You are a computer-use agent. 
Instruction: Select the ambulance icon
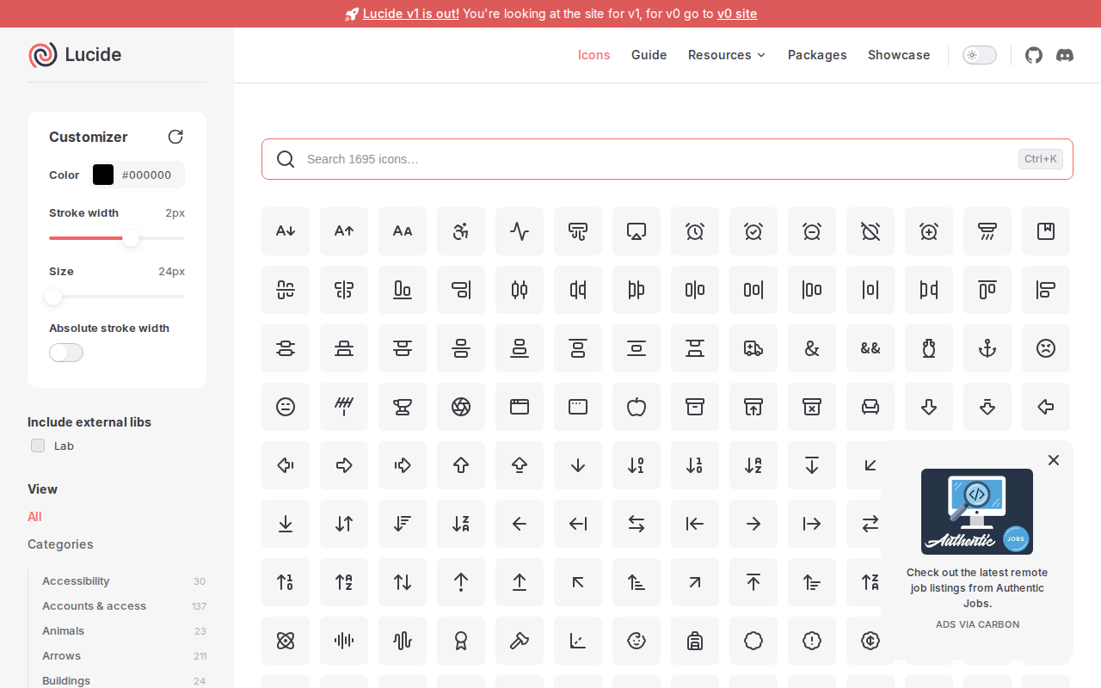(753, 348)
